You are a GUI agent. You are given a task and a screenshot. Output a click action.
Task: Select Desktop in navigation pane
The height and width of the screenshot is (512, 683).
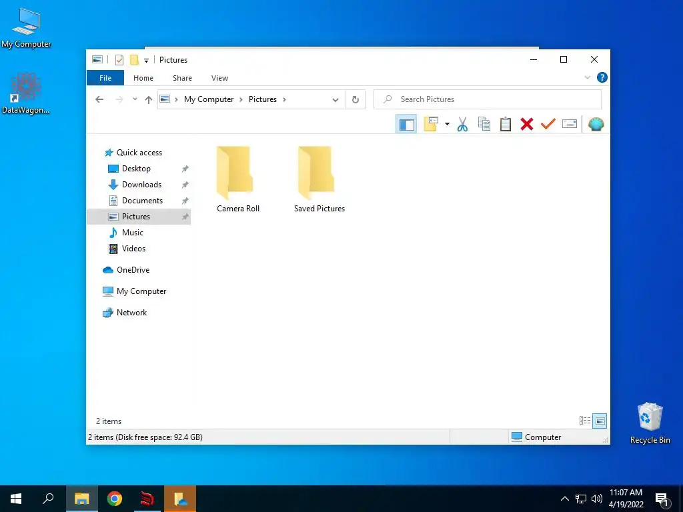[136, 169]
